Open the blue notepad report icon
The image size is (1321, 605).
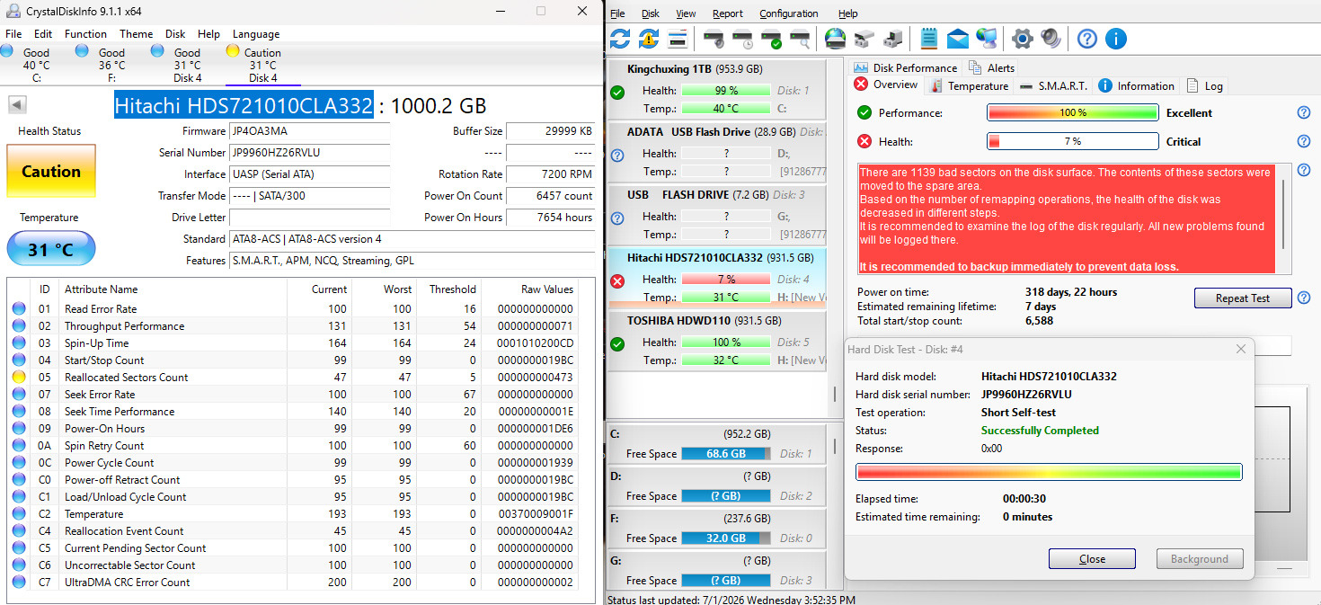929,39
